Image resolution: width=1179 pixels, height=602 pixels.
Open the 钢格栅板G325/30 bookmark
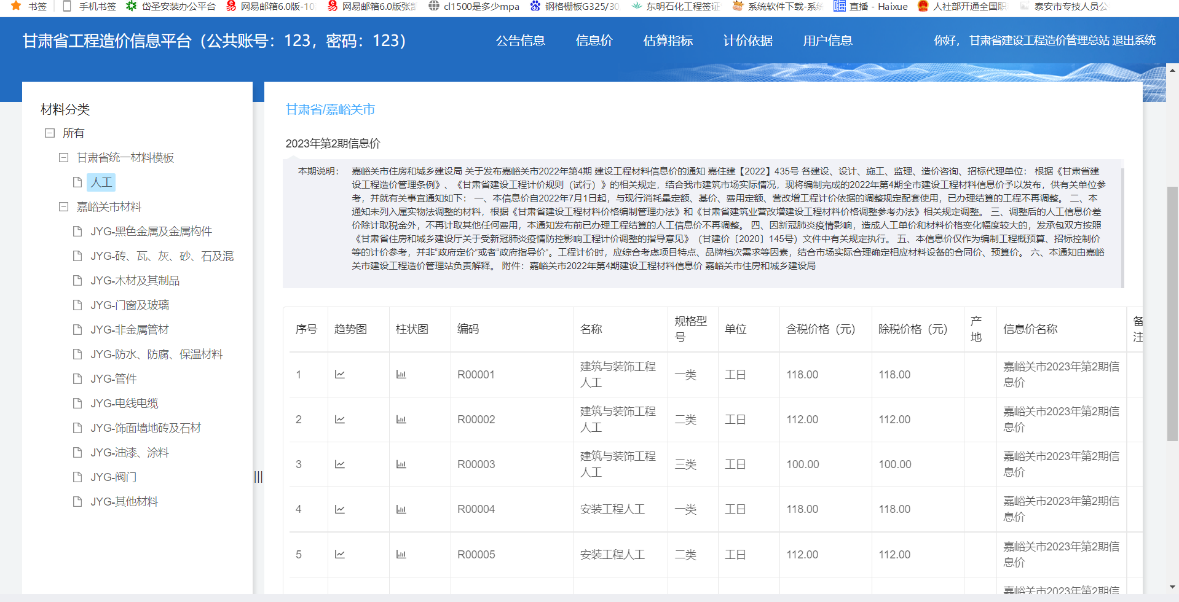click(x=574, y=6)
